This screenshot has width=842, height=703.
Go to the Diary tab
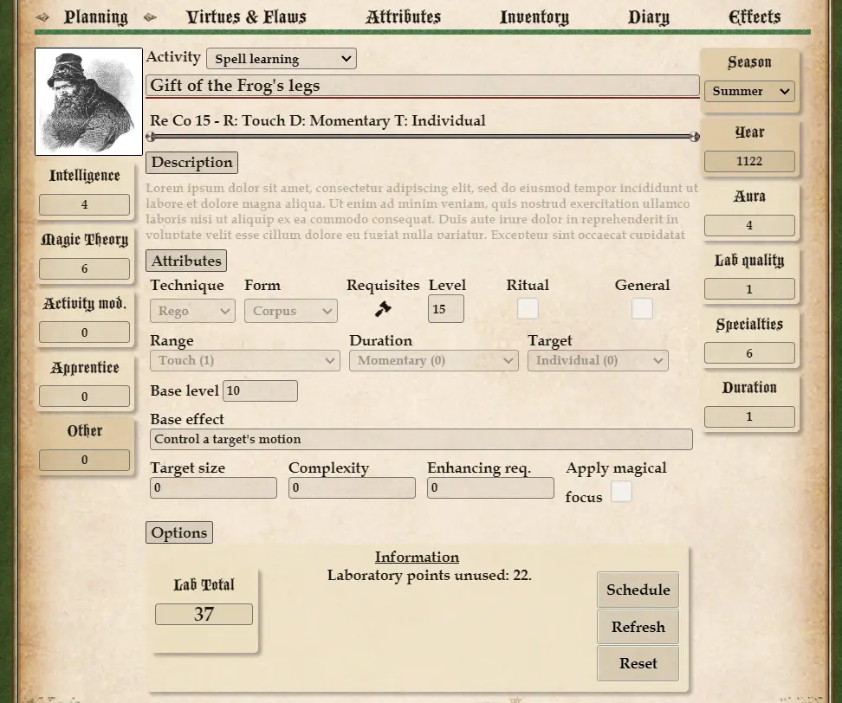point(649,17)
